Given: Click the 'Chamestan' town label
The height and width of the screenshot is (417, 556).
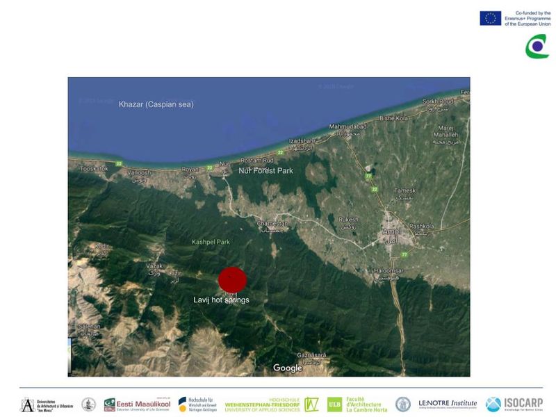Looking at the screenshot, I should click(x=272, y=224).
